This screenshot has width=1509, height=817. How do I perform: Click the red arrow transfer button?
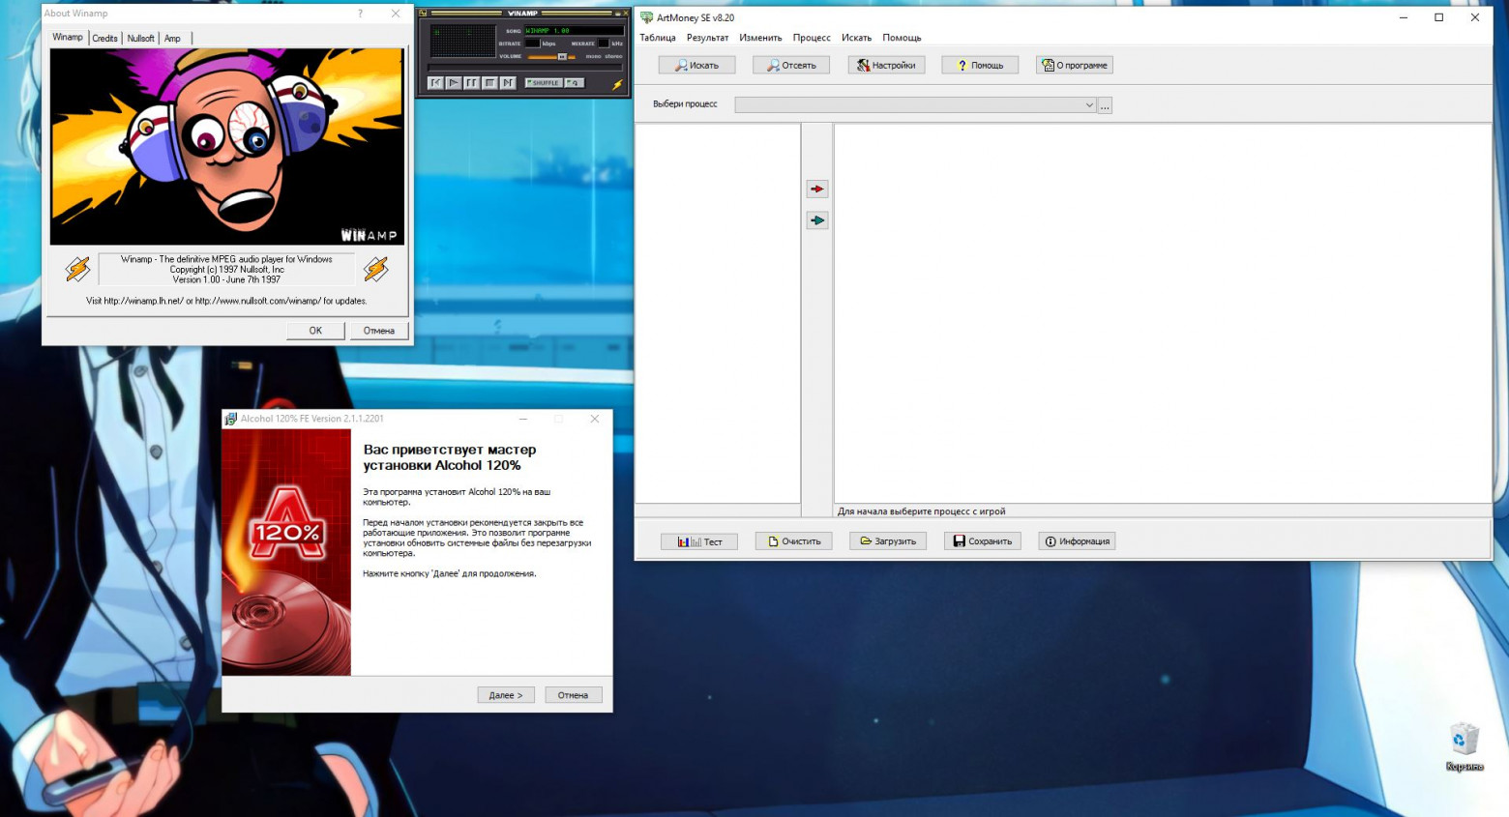817,189
